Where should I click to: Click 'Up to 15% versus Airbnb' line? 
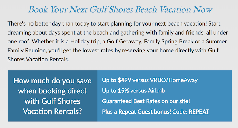134,91
